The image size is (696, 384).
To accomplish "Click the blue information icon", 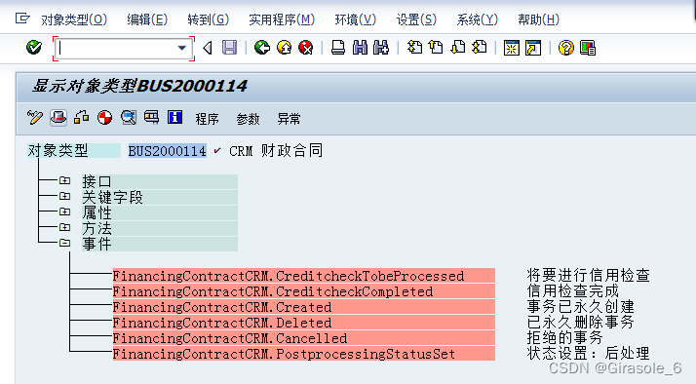I will click(174, 117).
